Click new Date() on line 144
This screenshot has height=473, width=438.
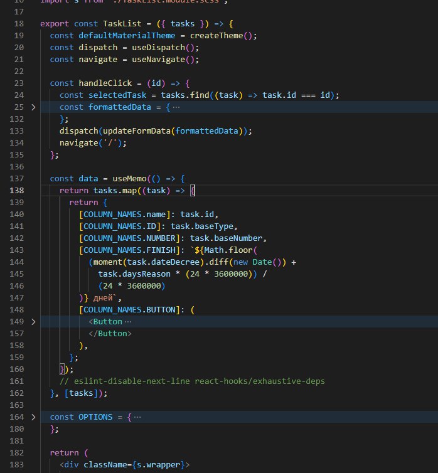[257, 262]
